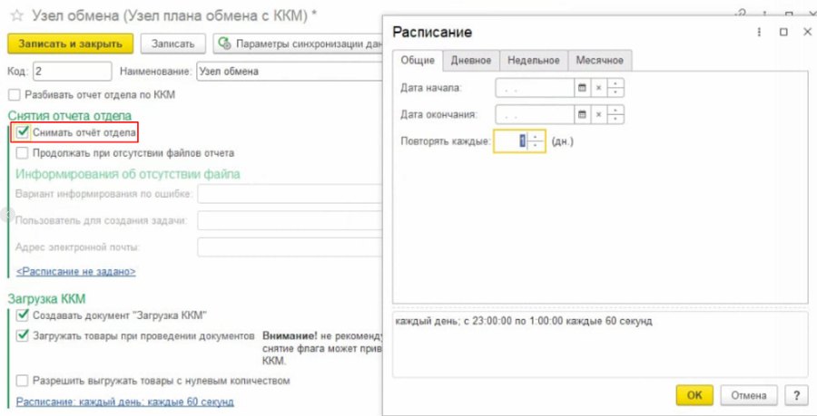Switch to the Общие tab
The image size is (817, 416).
418,61
